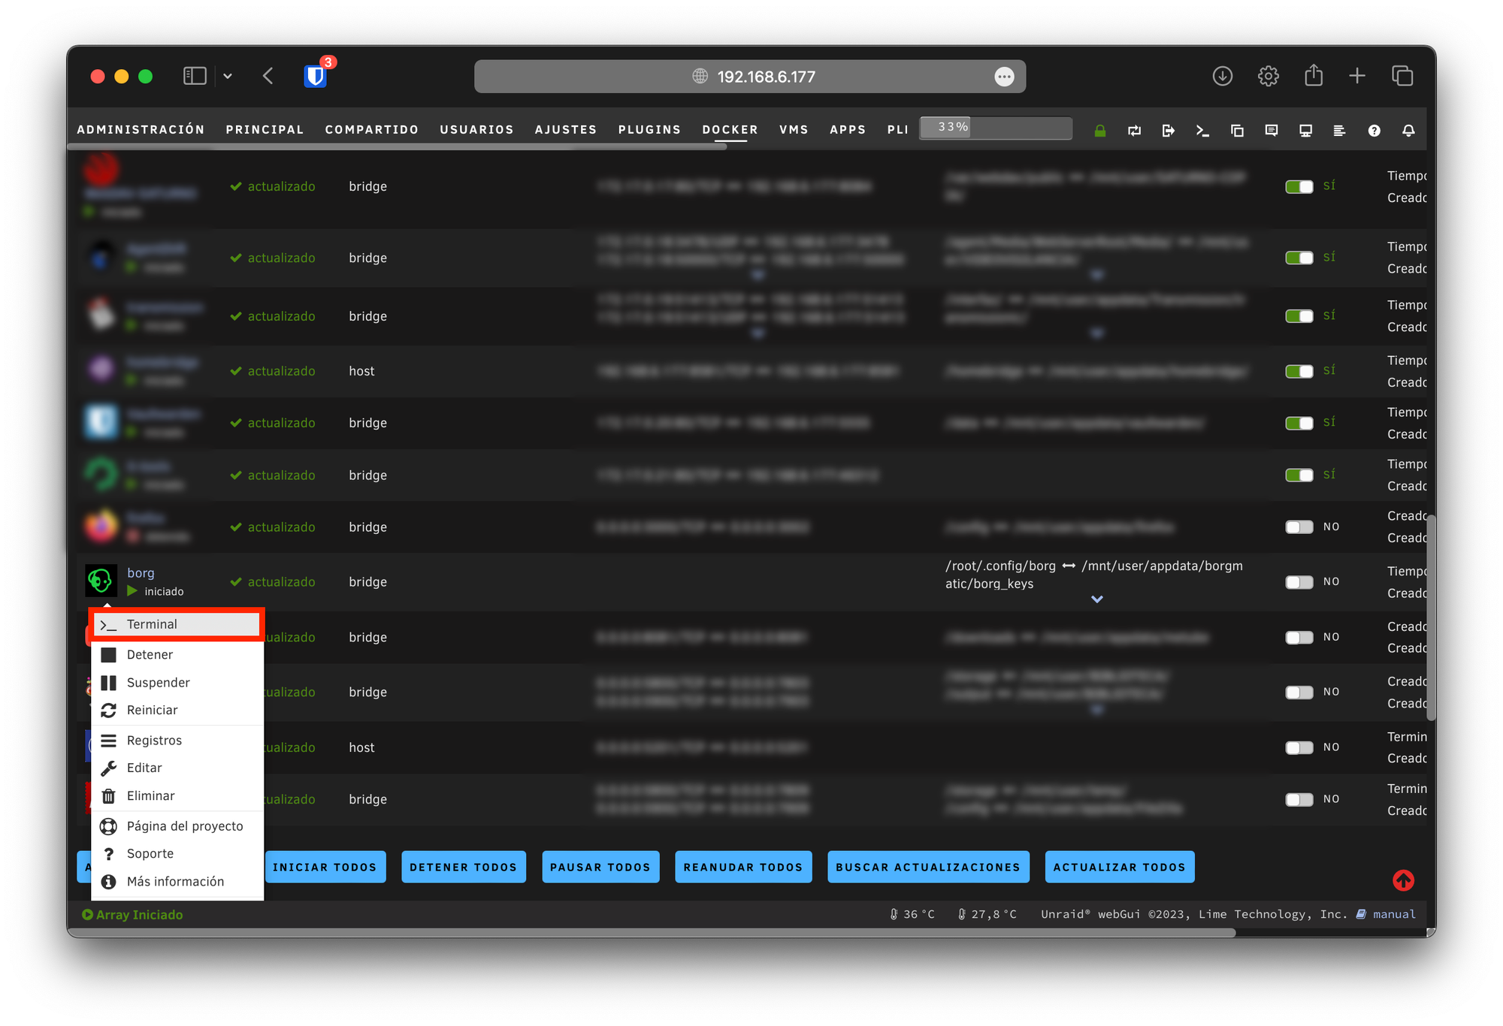Click the page options ellipsis in address bar
The image size is (1503, 1026).
pyautogui.click(x=1005, y=77)
